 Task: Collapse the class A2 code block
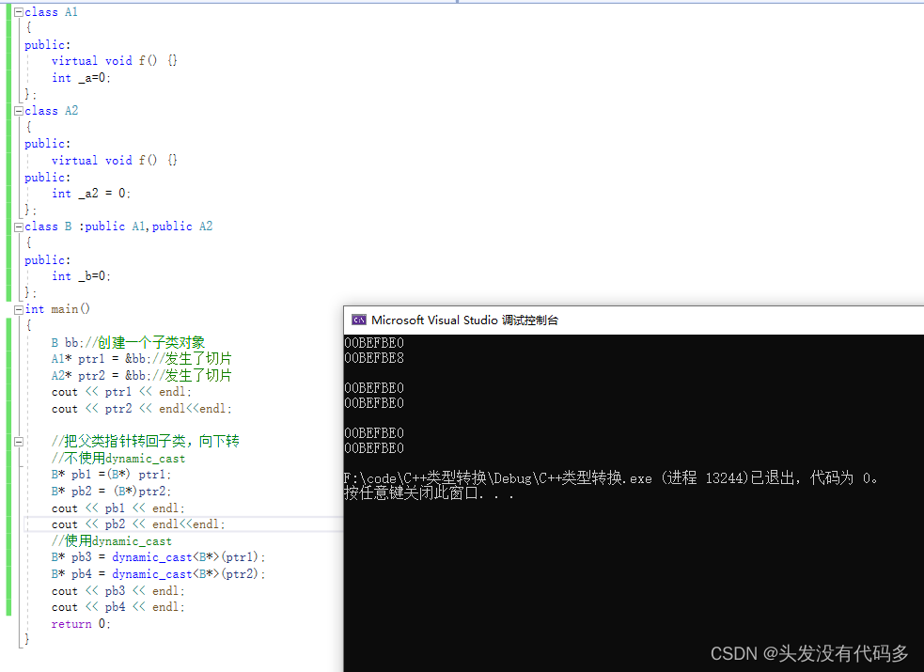19,111
